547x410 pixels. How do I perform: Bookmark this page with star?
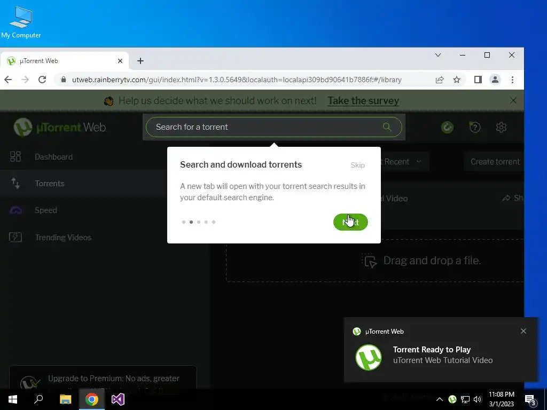[457, 80]
